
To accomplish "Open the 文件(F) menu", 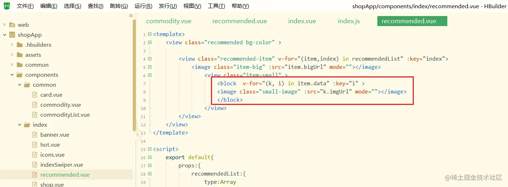I will pos(25,6).
